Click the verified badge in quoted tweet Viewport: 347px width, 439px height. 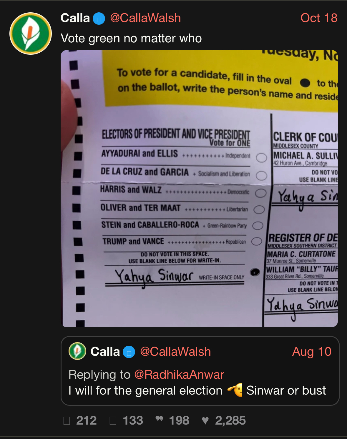pos(129,352)
